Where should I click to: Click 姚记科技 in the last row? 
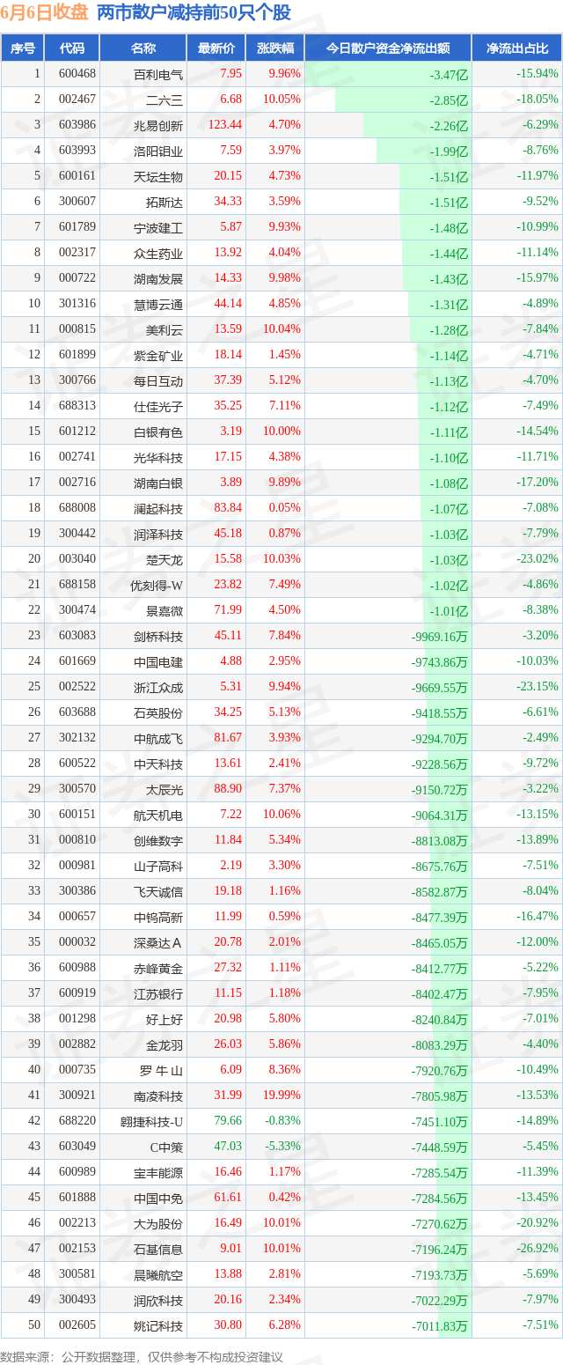[x=165, y=1325]
